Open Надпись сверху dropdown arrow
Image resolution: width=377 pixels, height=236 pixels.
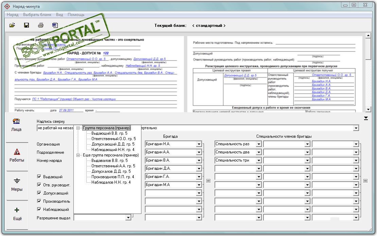pos(356,128)
